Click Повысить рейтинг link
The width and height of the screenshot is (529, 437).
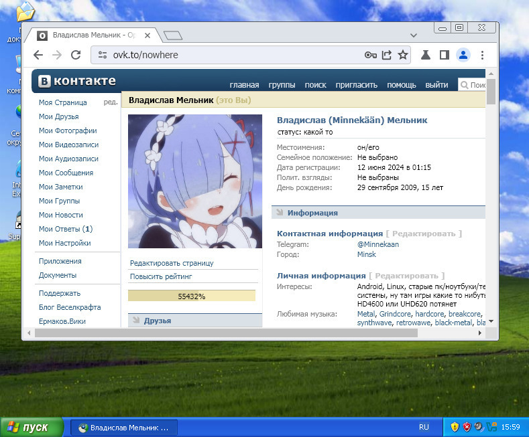tap(161, 276)
